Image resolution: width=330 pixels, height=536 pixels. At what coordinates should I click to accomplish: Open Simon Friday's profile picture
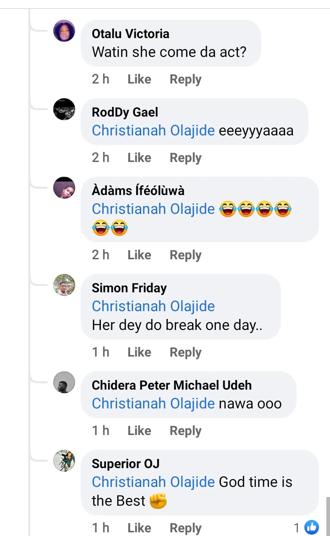tap(64, 285)
